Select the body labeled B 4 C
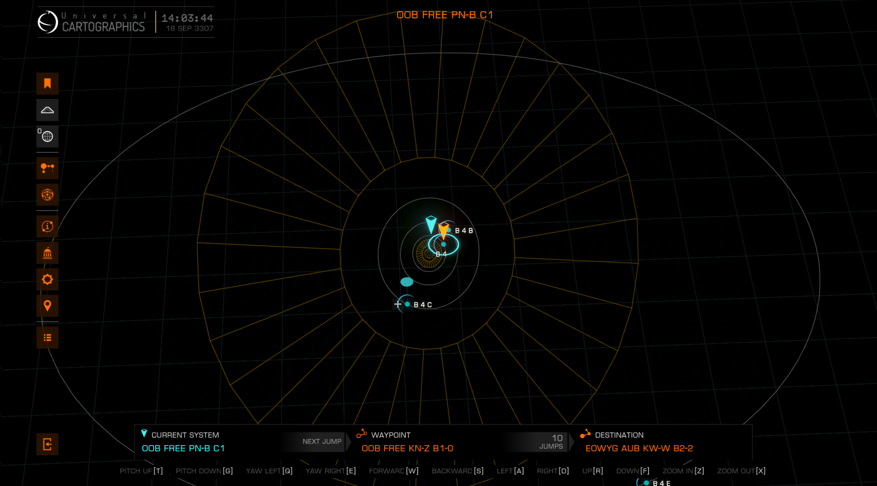The width and height of the screenshot is (877, 486). pyautogui.click(x=407, y=304)
